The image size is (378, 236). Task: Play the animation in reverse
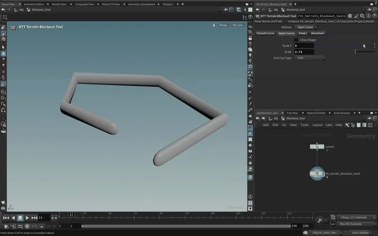point(13,218)
